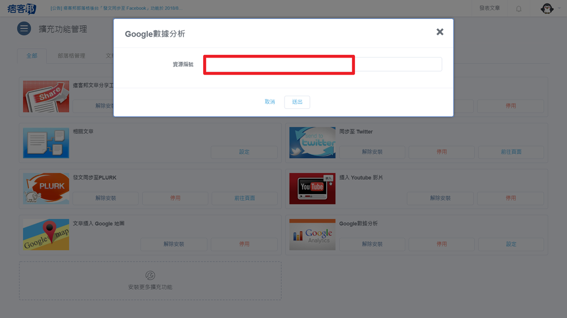Disable the 發文同步至PLURK plugin

coord(175,198)
